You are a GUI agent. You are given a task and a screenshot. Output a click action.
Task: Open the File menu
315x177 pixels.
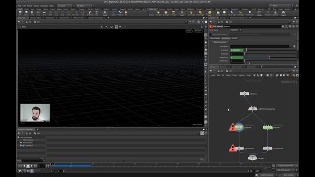click(x=19, y=6)
